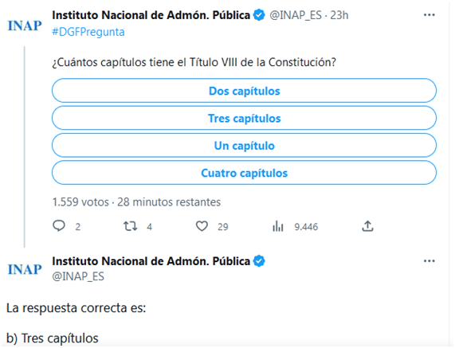Screen dimensions: 455x348
Task: Click the account name on the answer tweet
Action: point(151,261)
